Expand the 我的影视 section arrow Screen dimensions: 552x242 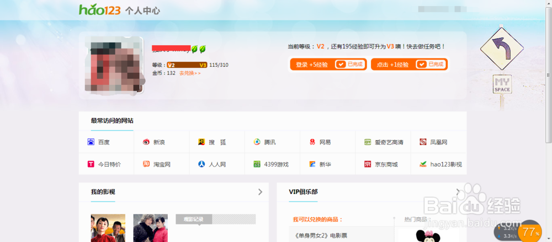260,192
